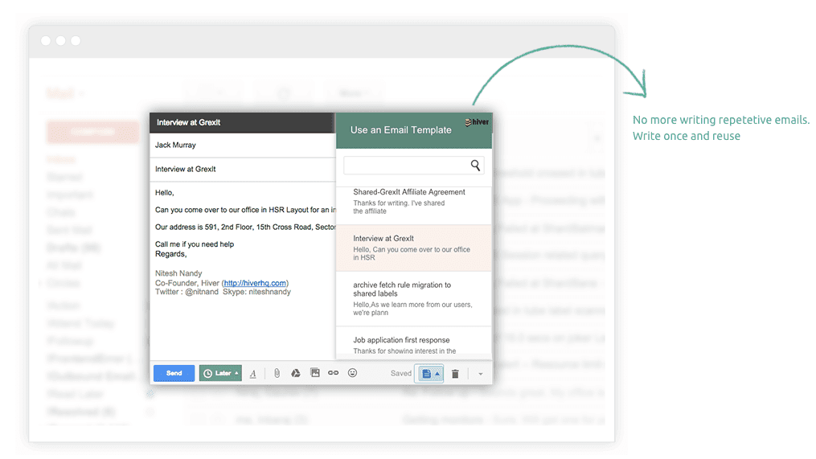The height and width of the screenshot is (459, 816).
Task: Insert link icon in compose toolbar
Action: [333, 373]
